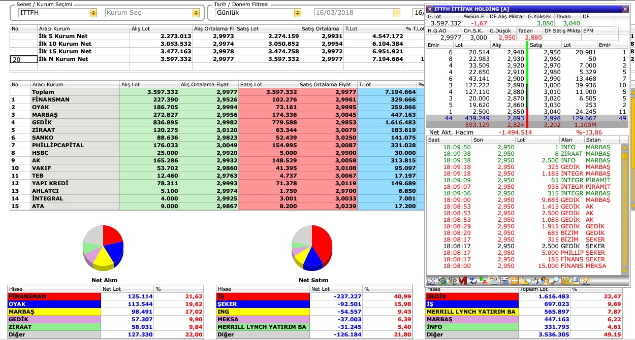This screenshot has height=340, width=635.
Task: Click the down arrow of trades list scrollbar
Action: pos(625,271)
